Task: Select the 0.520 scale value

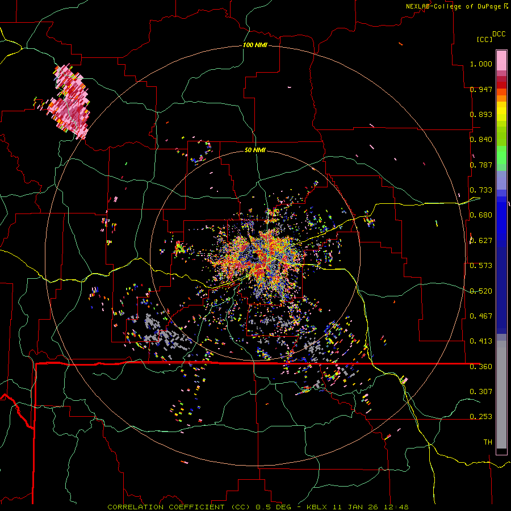Action: [x=481, y=291]
